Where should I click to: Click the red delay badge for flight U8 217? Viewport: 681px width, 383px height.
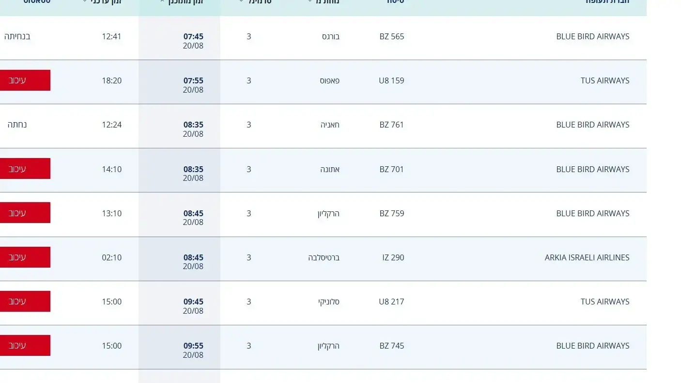point(25,302)
